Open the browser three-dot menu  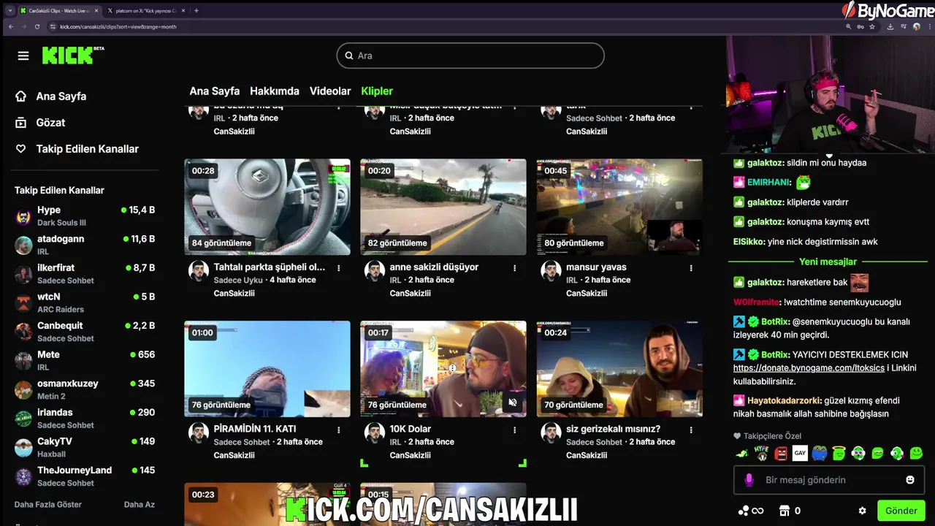point(928,26)
